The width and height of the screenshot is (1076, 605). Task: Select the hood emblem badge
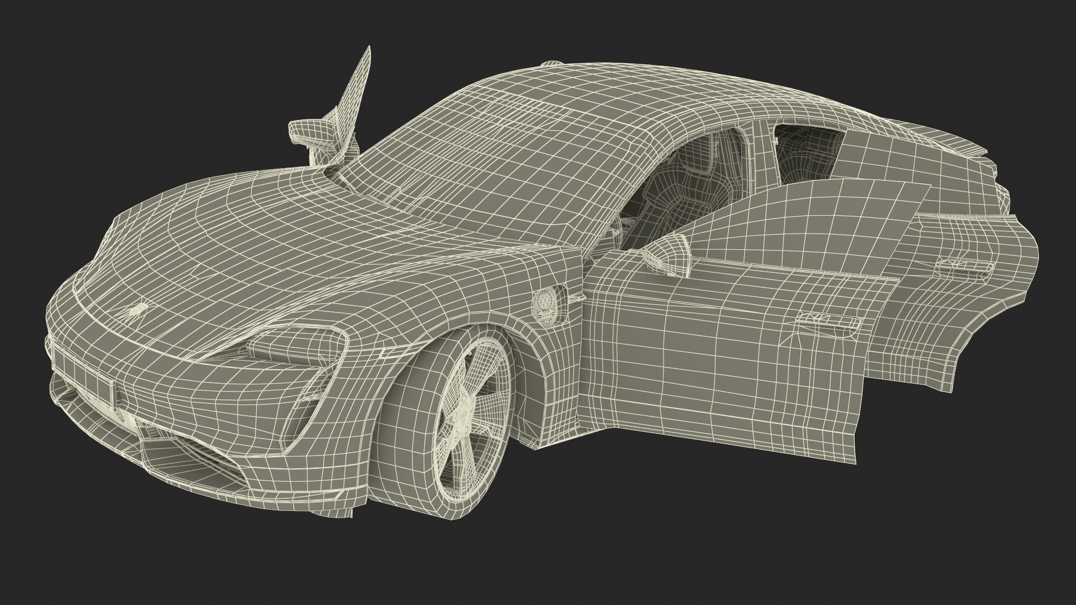138,310
